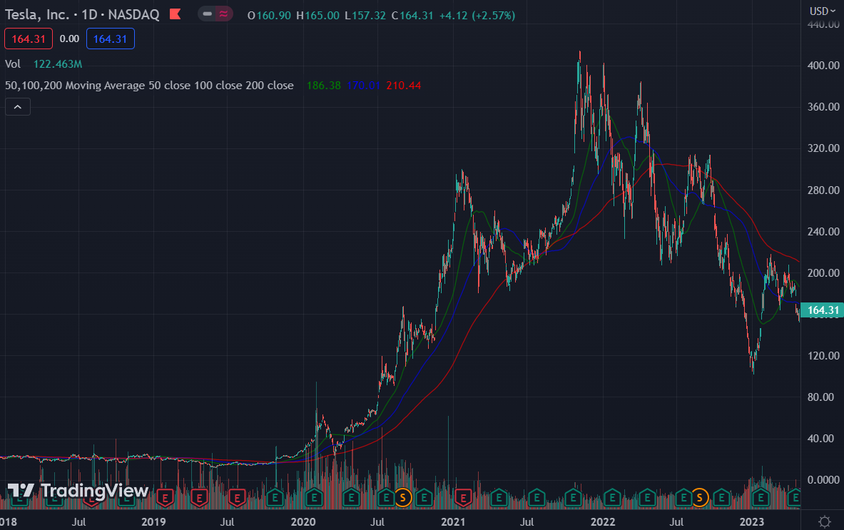
Task: Click the 2022 label on the time axis
Action: (x=602, y=521)
